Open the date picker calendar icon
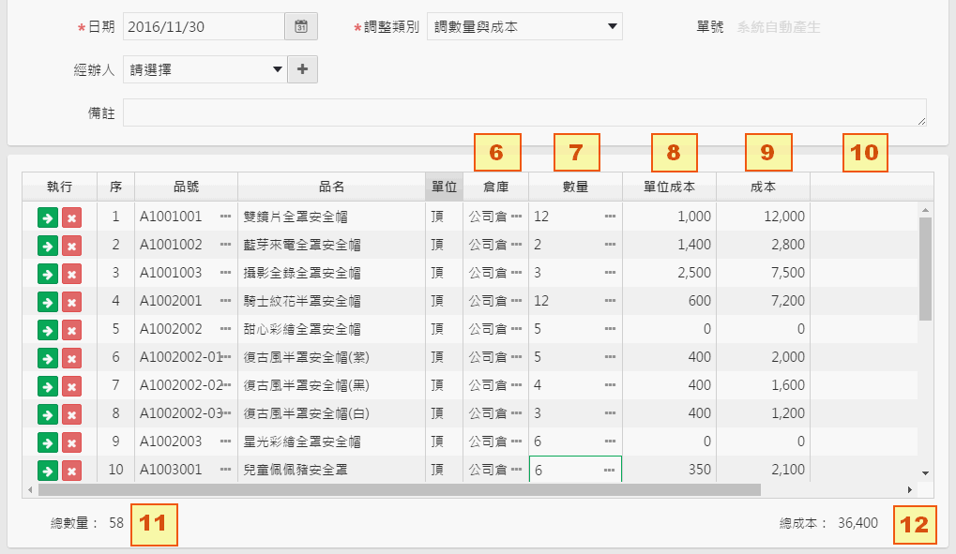The width and height of the screenshot is (956, 554). pyautogui.click(x=300, y=27)
